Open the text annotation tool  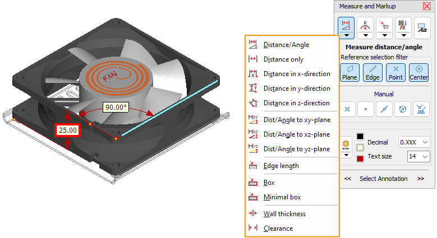tap(422, 27)
